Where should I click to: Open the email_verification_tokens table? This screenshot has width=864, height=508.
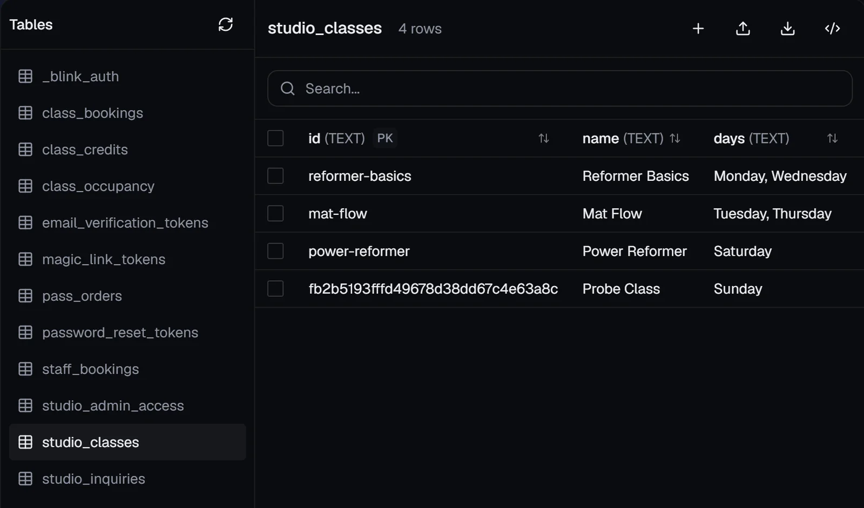(x=127, y=222)
